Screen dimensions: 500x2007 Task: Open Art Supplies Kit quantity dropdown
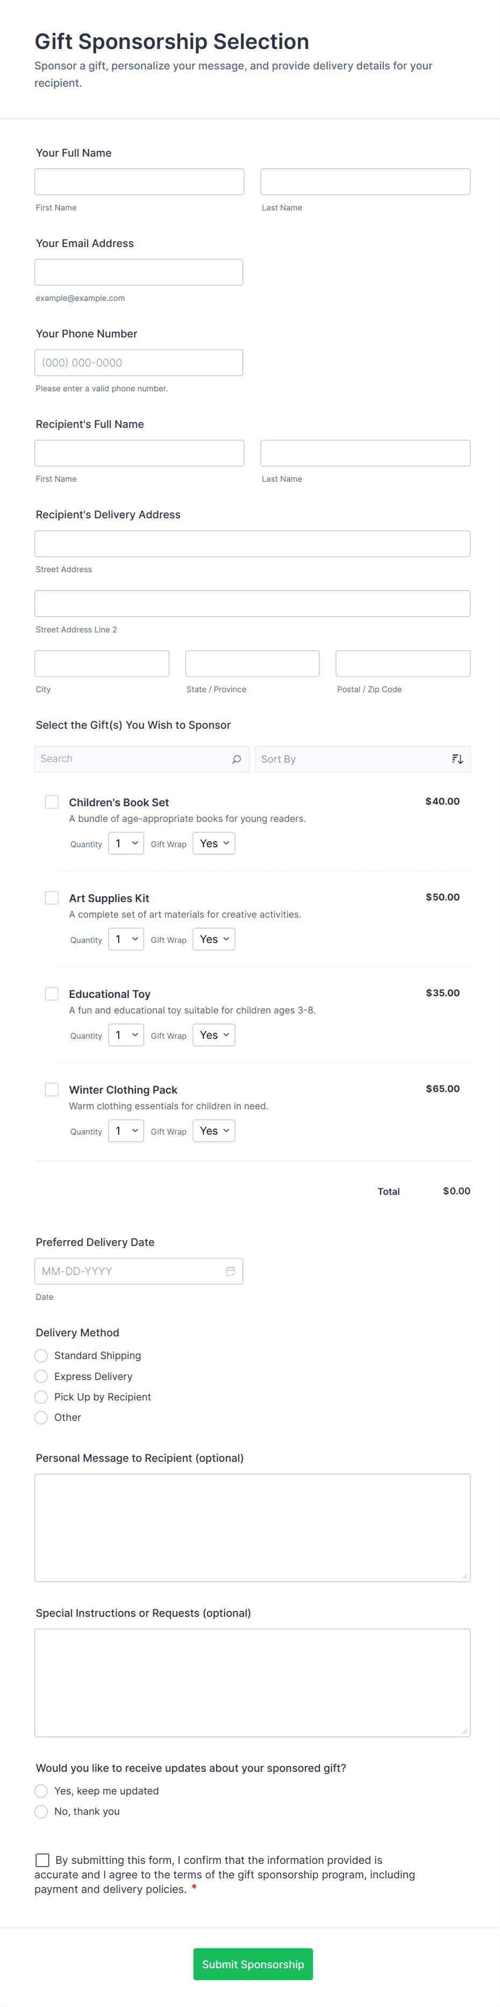point(125,939)
